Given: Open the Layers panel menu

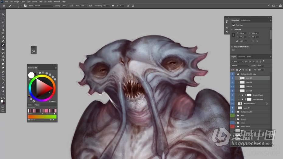Looking at the screenshot, I should click(x=271, y=57).
